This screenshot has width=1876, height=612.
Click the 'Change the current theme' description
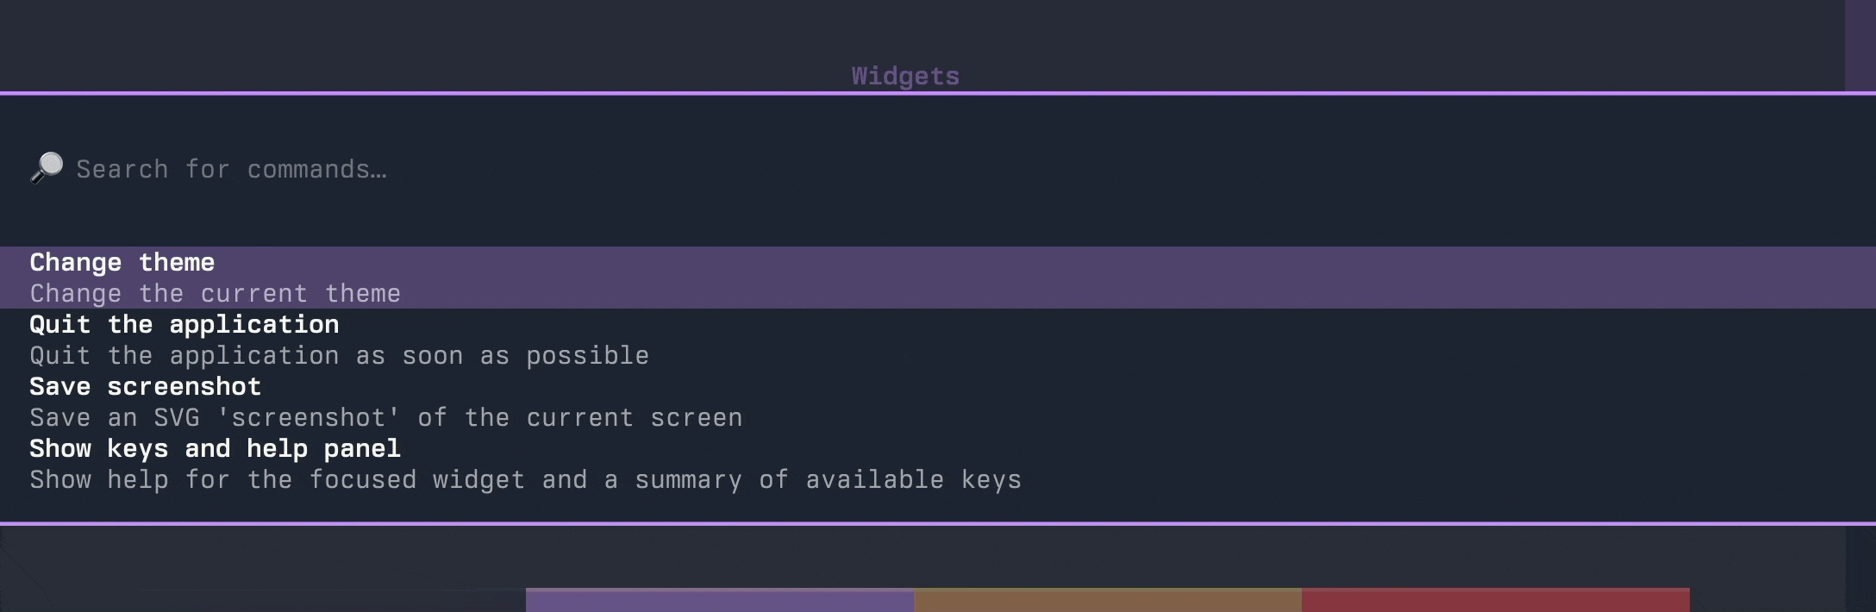(x=216, y=294)
